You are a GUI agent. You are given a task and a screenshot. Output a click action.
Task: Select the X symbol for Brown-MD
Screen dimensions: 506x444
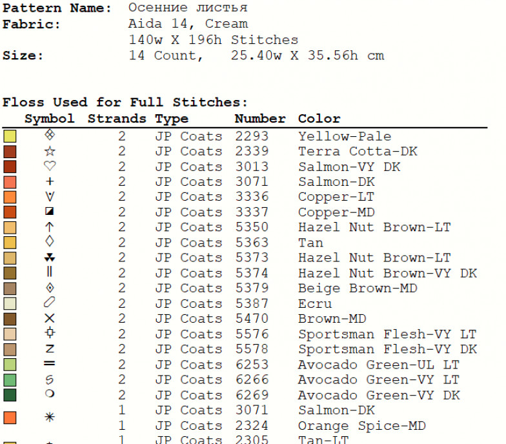(x=49, y=318)
